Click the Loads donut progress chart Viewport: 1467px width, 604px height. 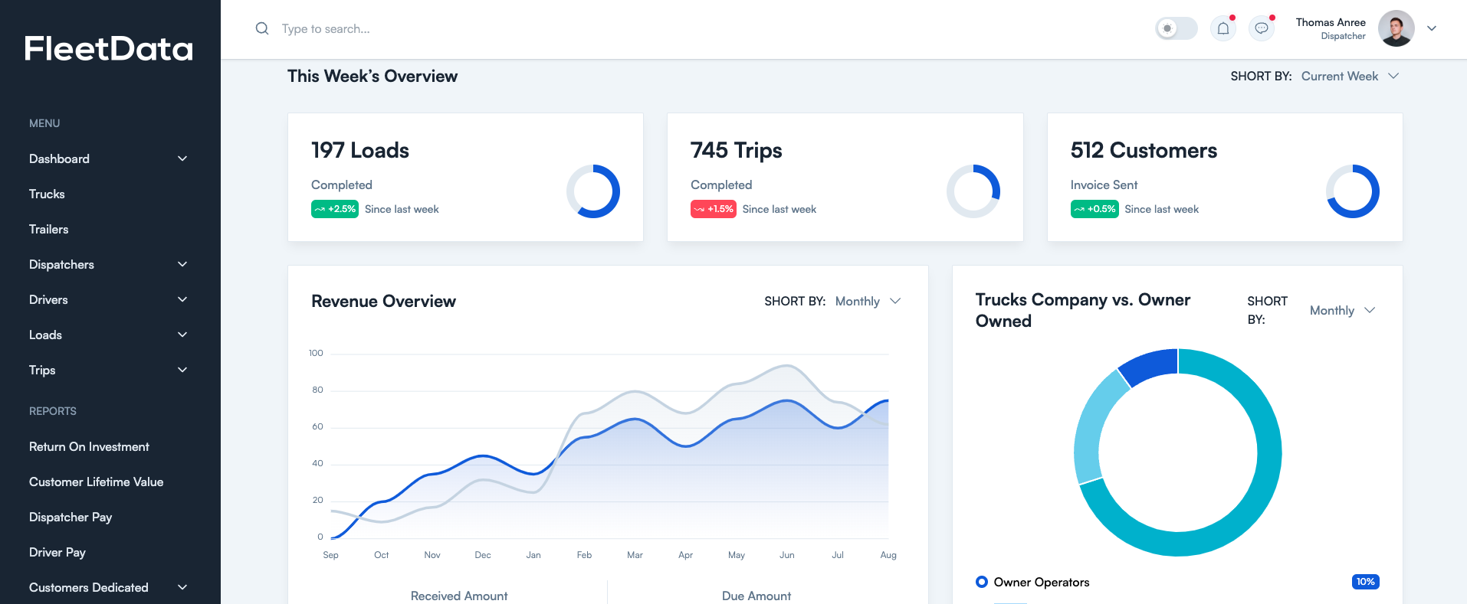[593, 191]
